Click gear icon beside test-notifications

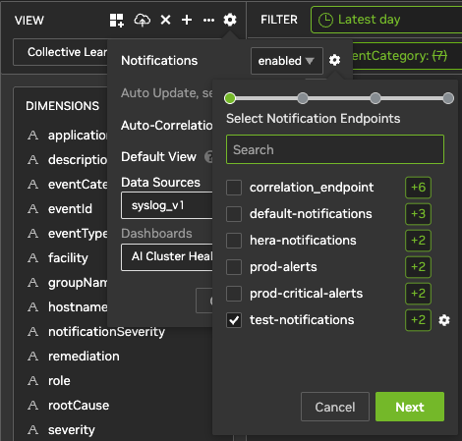444,320
